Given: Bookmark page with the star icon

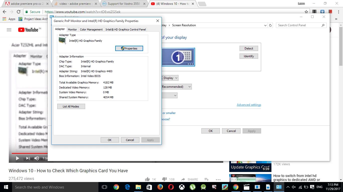Looking at the screenshot, I should (306, 12).
